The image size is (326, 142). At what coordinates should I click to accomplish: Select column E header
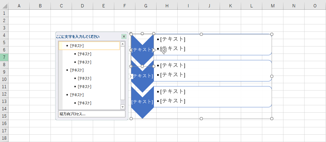104,6
